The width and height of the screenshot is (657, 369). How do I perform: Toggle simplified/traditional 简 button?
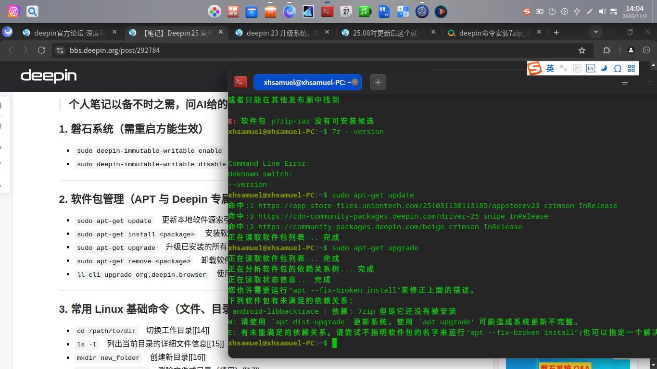point(577,69)
